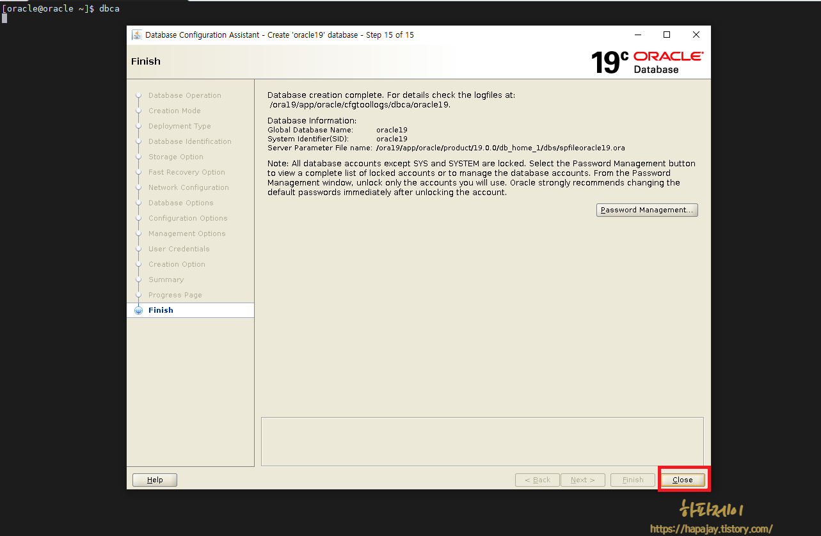Select the Storage Option step
The width and height of the screenshot is (821, 536).
click(176, 157)
